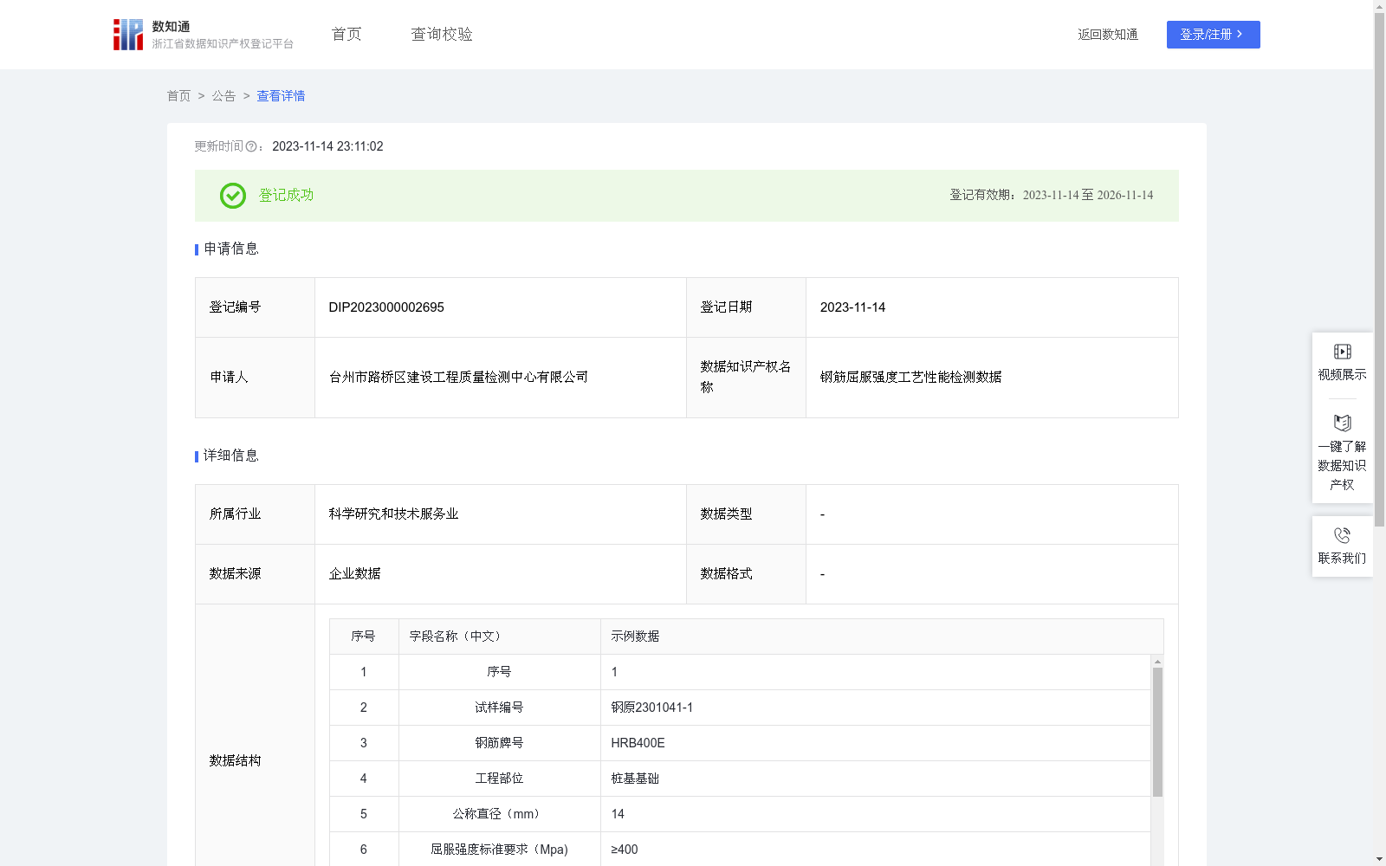
Task: Click the 数据结构 row label
Action: 235,760
